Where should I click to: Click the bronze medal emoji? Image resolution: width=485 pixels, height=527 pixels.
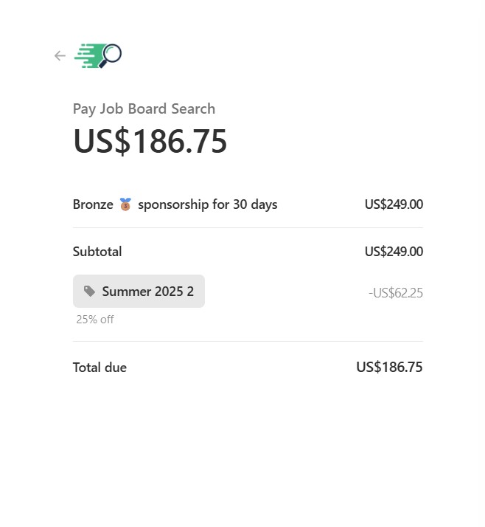[125, 204]
